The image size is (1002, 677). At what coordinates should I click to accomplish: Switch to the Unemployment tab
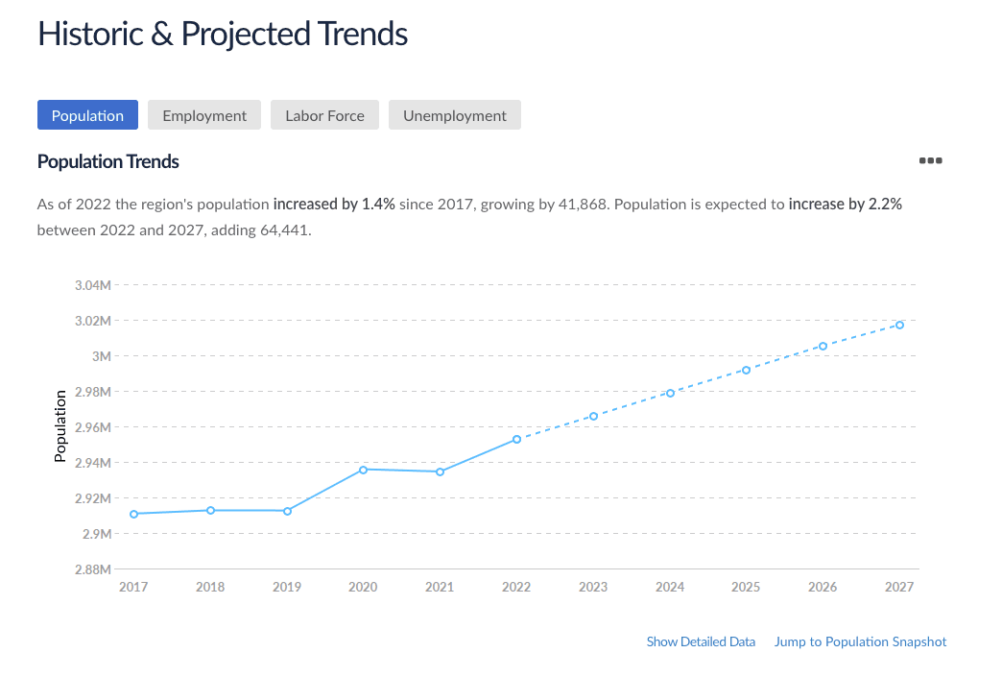tap(454, 115)
